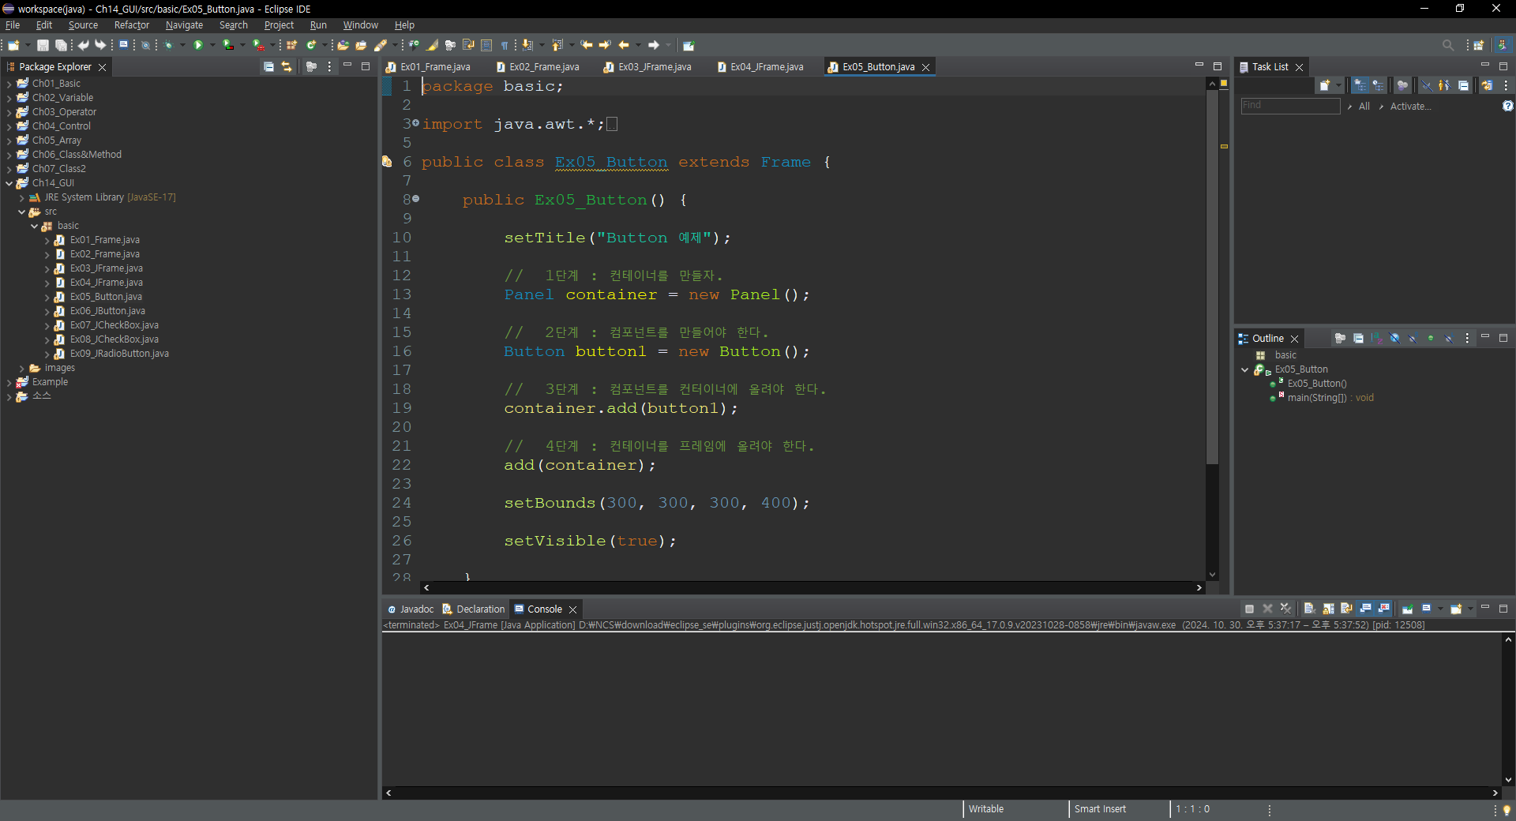Collapse Ex05_Button class in Outline
The height and width of the screenshot is (821, 1516).
[1245, 369]
